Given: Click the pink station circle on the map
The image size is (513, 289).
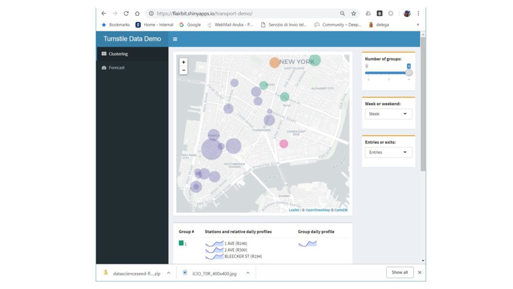Looking at the screenshot, I should click(284, 143).
